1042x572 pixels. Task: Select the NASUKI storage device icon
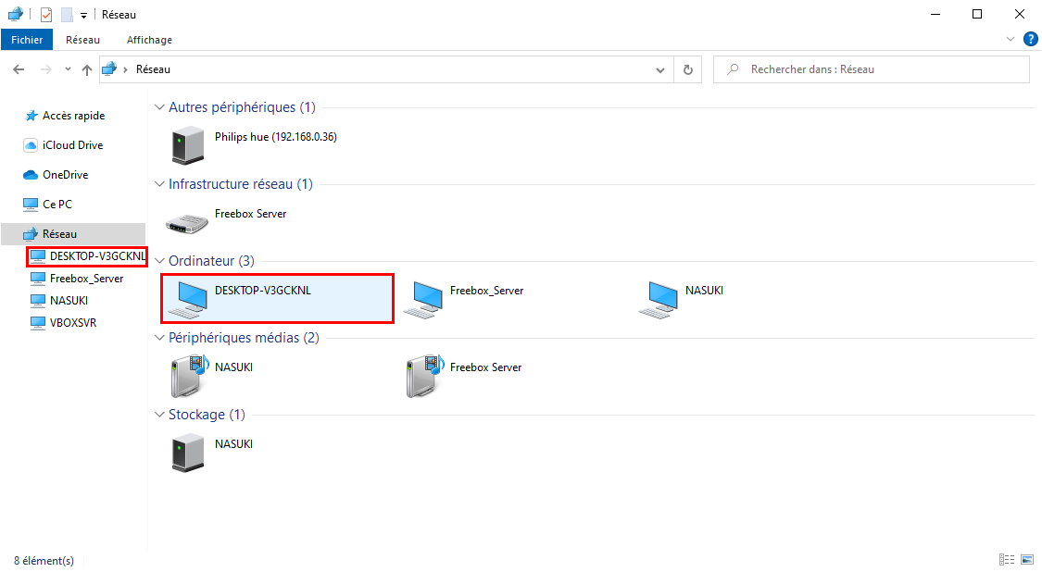coord(188,452)
